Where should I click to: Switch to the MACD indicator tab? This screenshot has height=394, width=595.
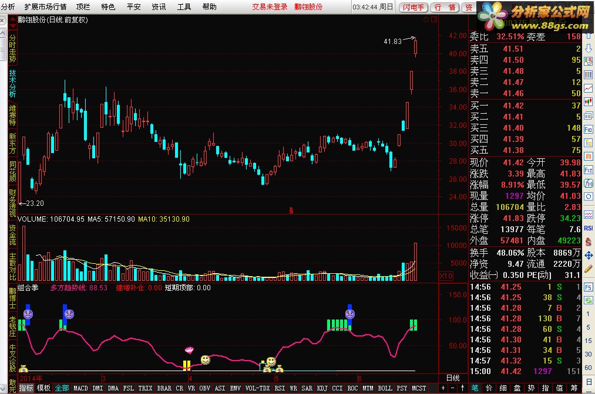pyautogui.click(x=80, y=388)
